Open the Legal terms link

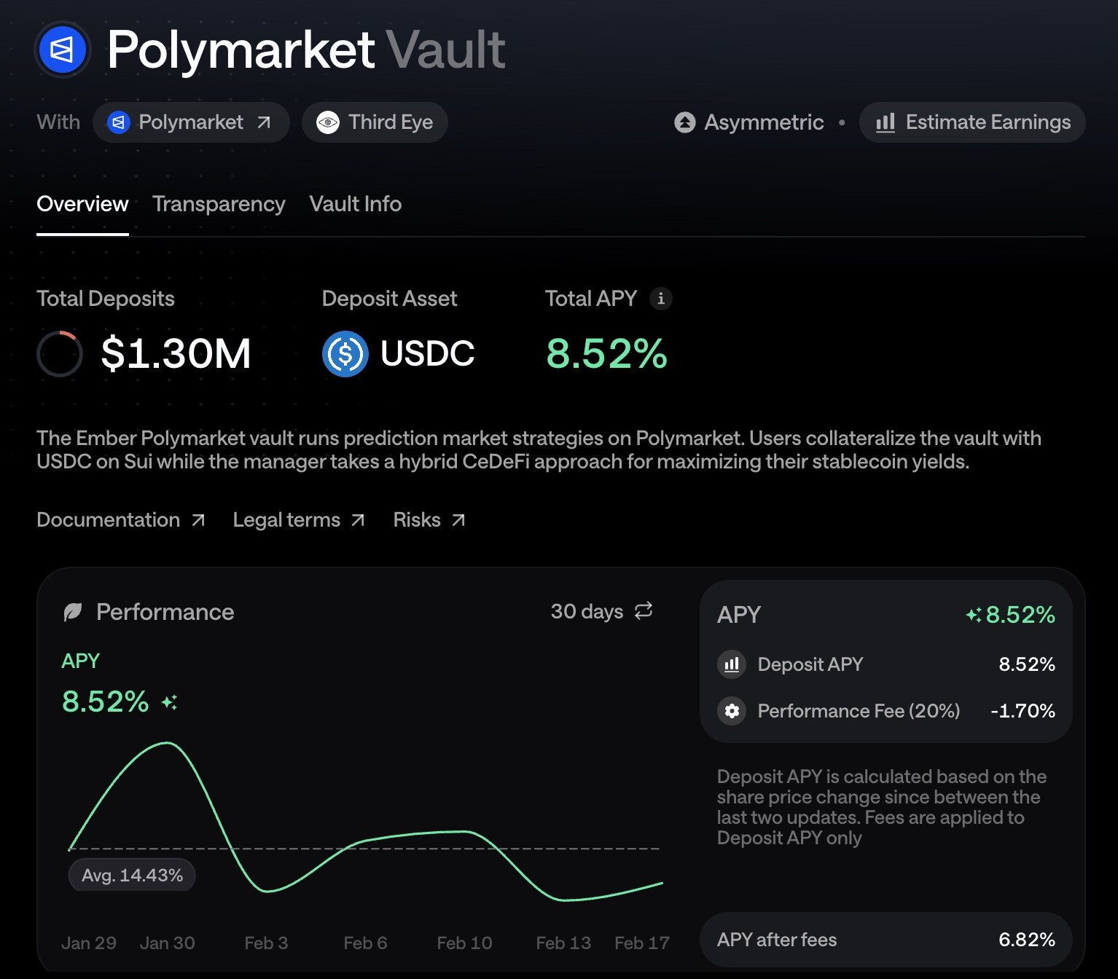tap(298, 520)
